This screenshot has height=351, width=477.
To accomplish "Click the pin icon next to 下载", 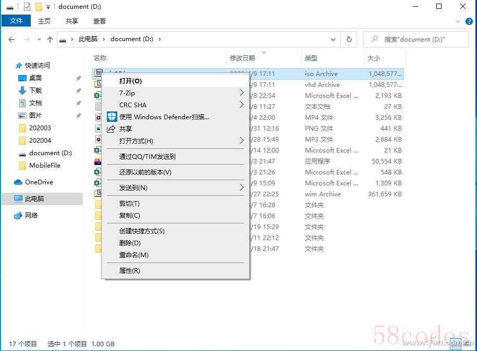I will 79,91.
